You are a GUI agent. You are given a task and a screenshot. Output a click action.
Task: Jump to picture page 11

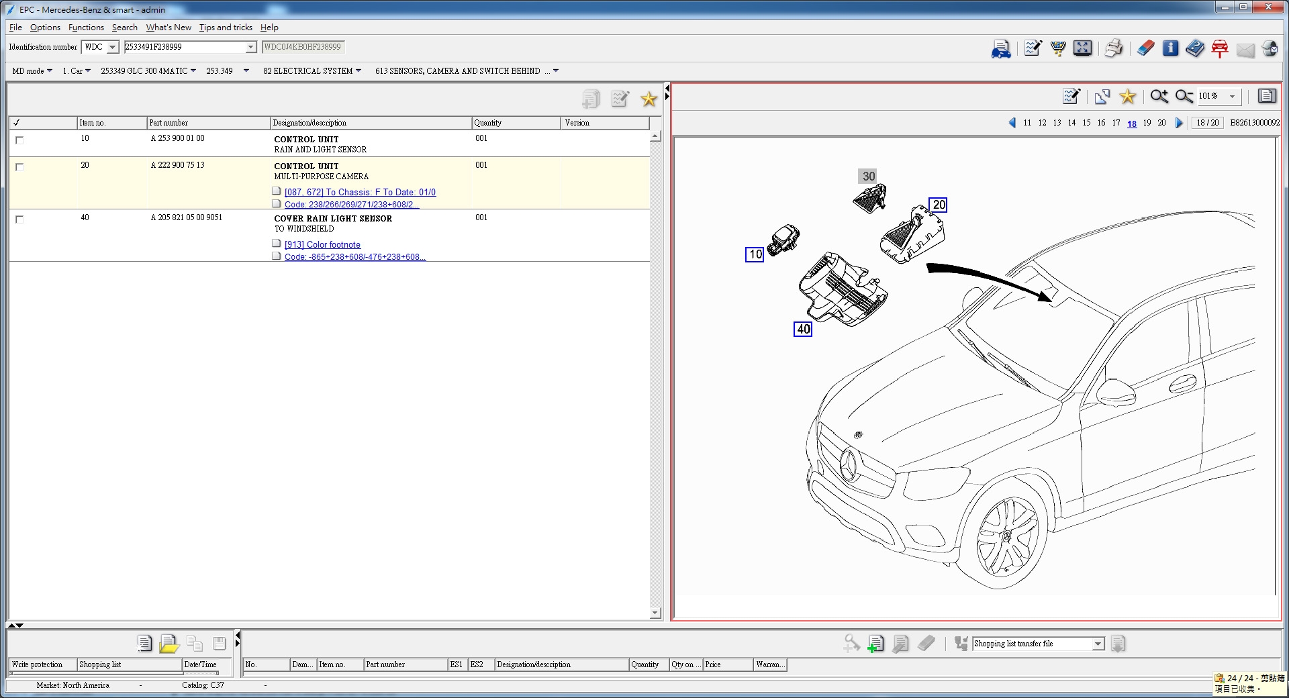[x=1027, y=123]
